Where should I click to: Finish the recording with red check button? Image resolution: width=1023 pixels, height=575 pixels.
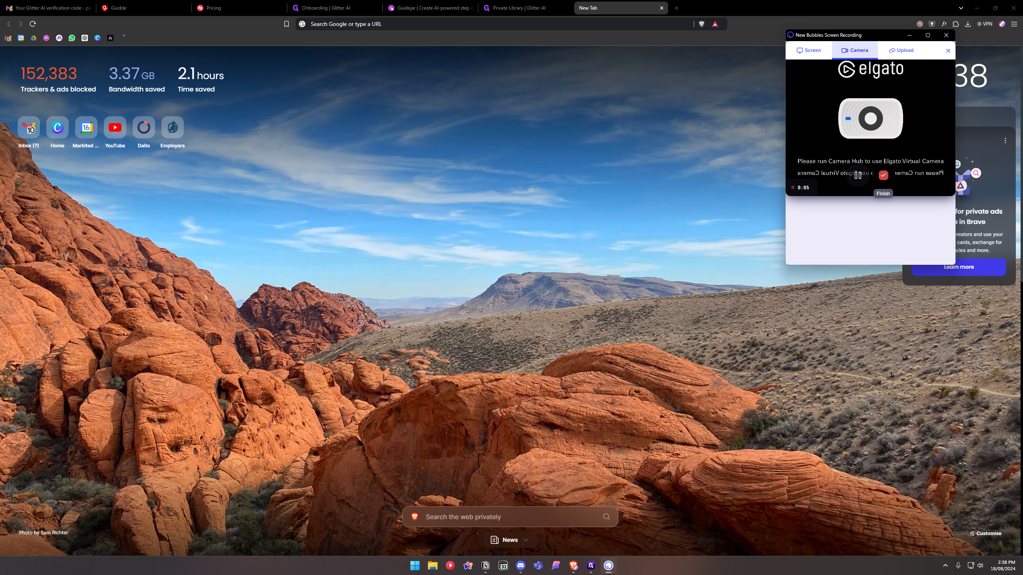(x=883, y=175)
